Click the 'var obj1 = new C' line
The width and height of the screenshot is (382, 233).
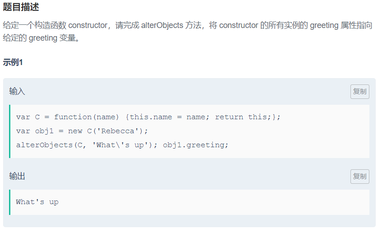coord(82,131)
